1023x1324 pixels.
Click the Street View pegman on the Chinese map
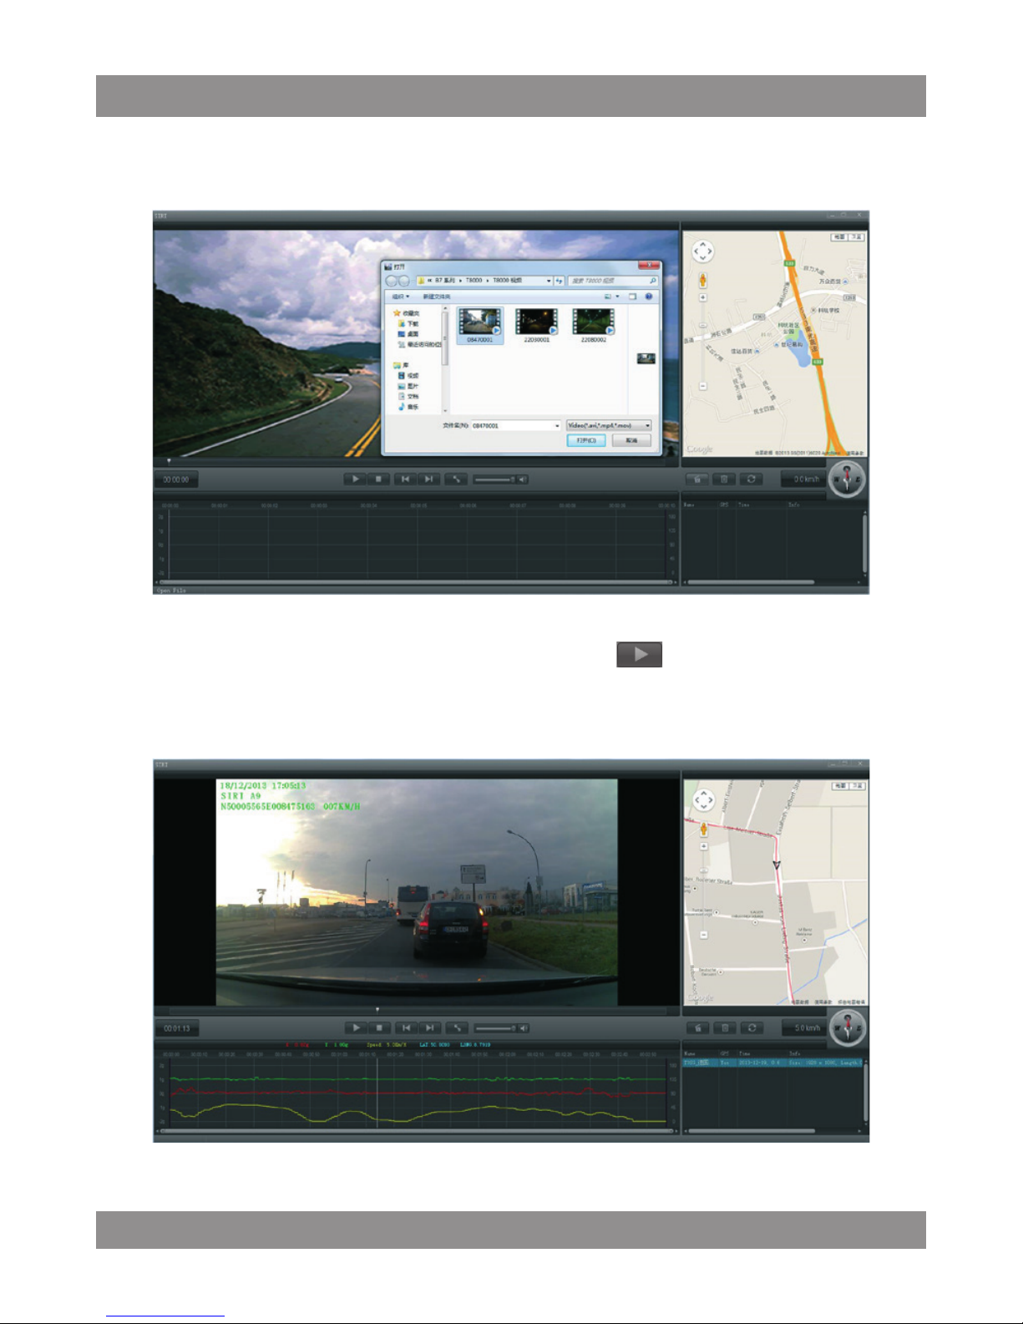click(x=703, y=280)
